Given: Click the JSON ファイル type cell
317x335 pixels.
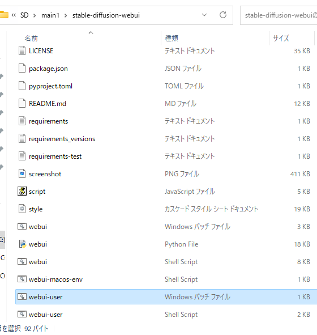Looking at the screenshot, I should pyautogui.click(x=183, y=69).
